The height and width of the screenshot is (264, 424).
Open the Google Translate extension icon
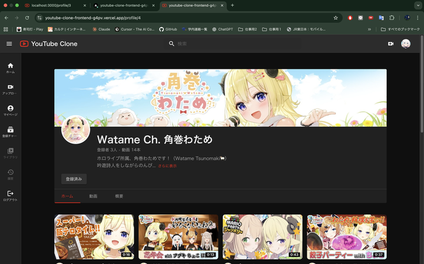coord(381,18)
